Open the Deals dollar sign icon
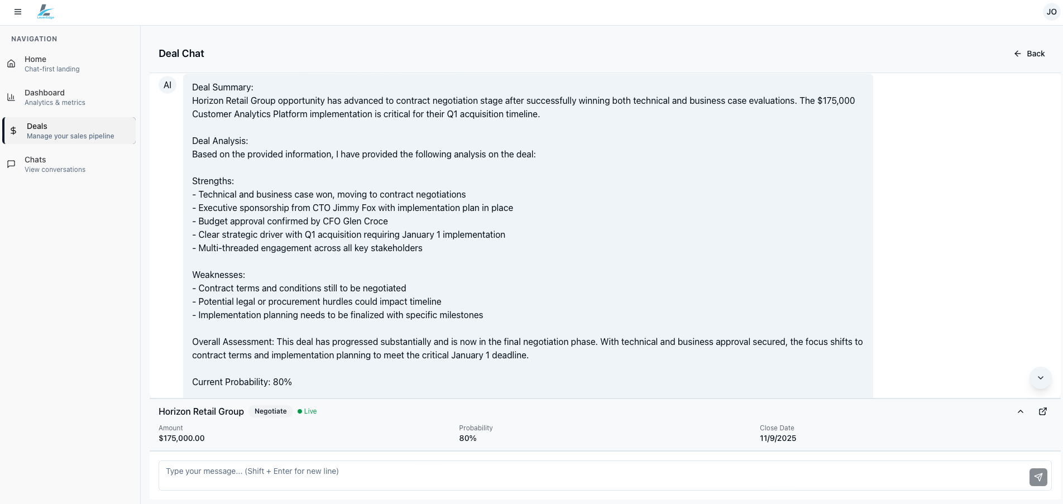This screenshot has width=1063, height=504. pyautogui.click(x=14, y=131)
